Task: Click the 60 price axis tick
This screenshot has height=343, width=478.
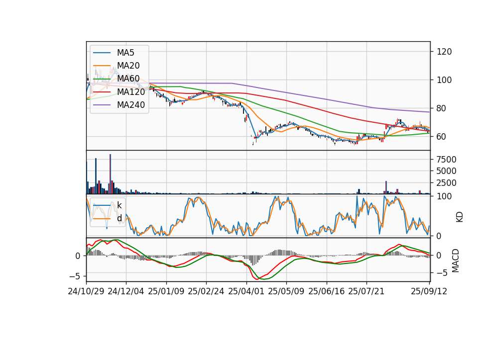Action: point(442,137)
